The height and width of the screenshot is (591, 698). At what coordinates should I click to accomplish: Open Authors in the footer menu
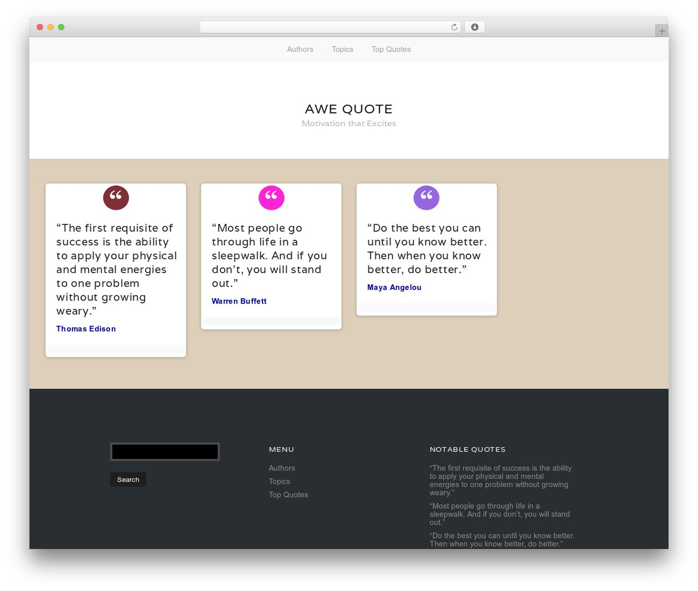282,468
